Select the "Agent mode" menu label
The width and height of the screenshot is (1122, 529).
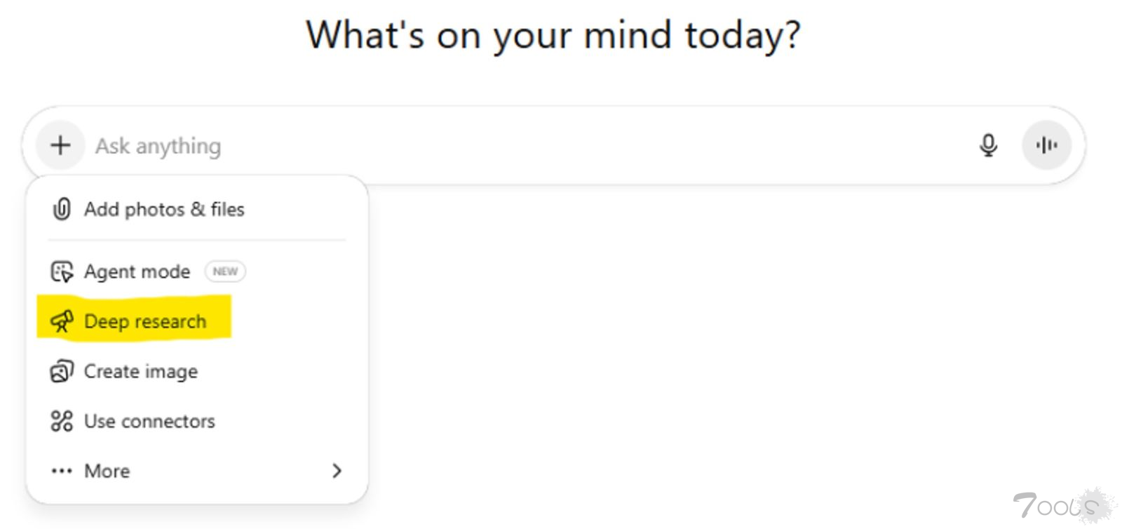point(137,272)
